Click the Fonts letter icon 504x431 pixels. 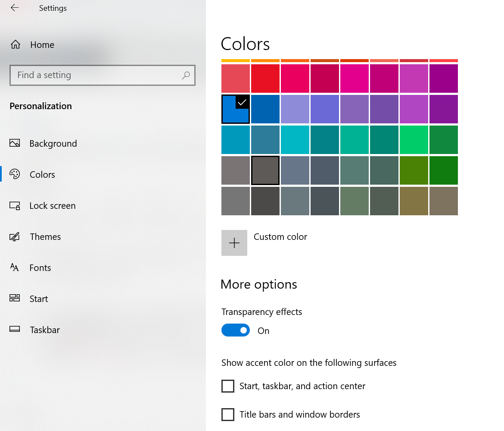15,267
